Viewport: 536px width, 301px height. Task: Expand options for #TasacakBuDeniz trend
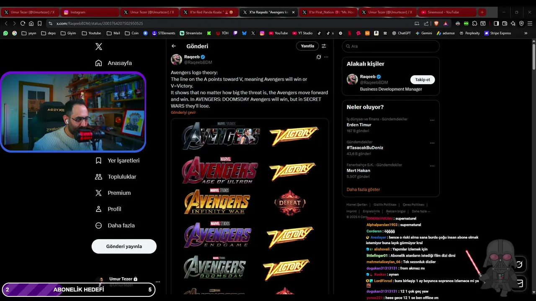[x=432, y=143]
